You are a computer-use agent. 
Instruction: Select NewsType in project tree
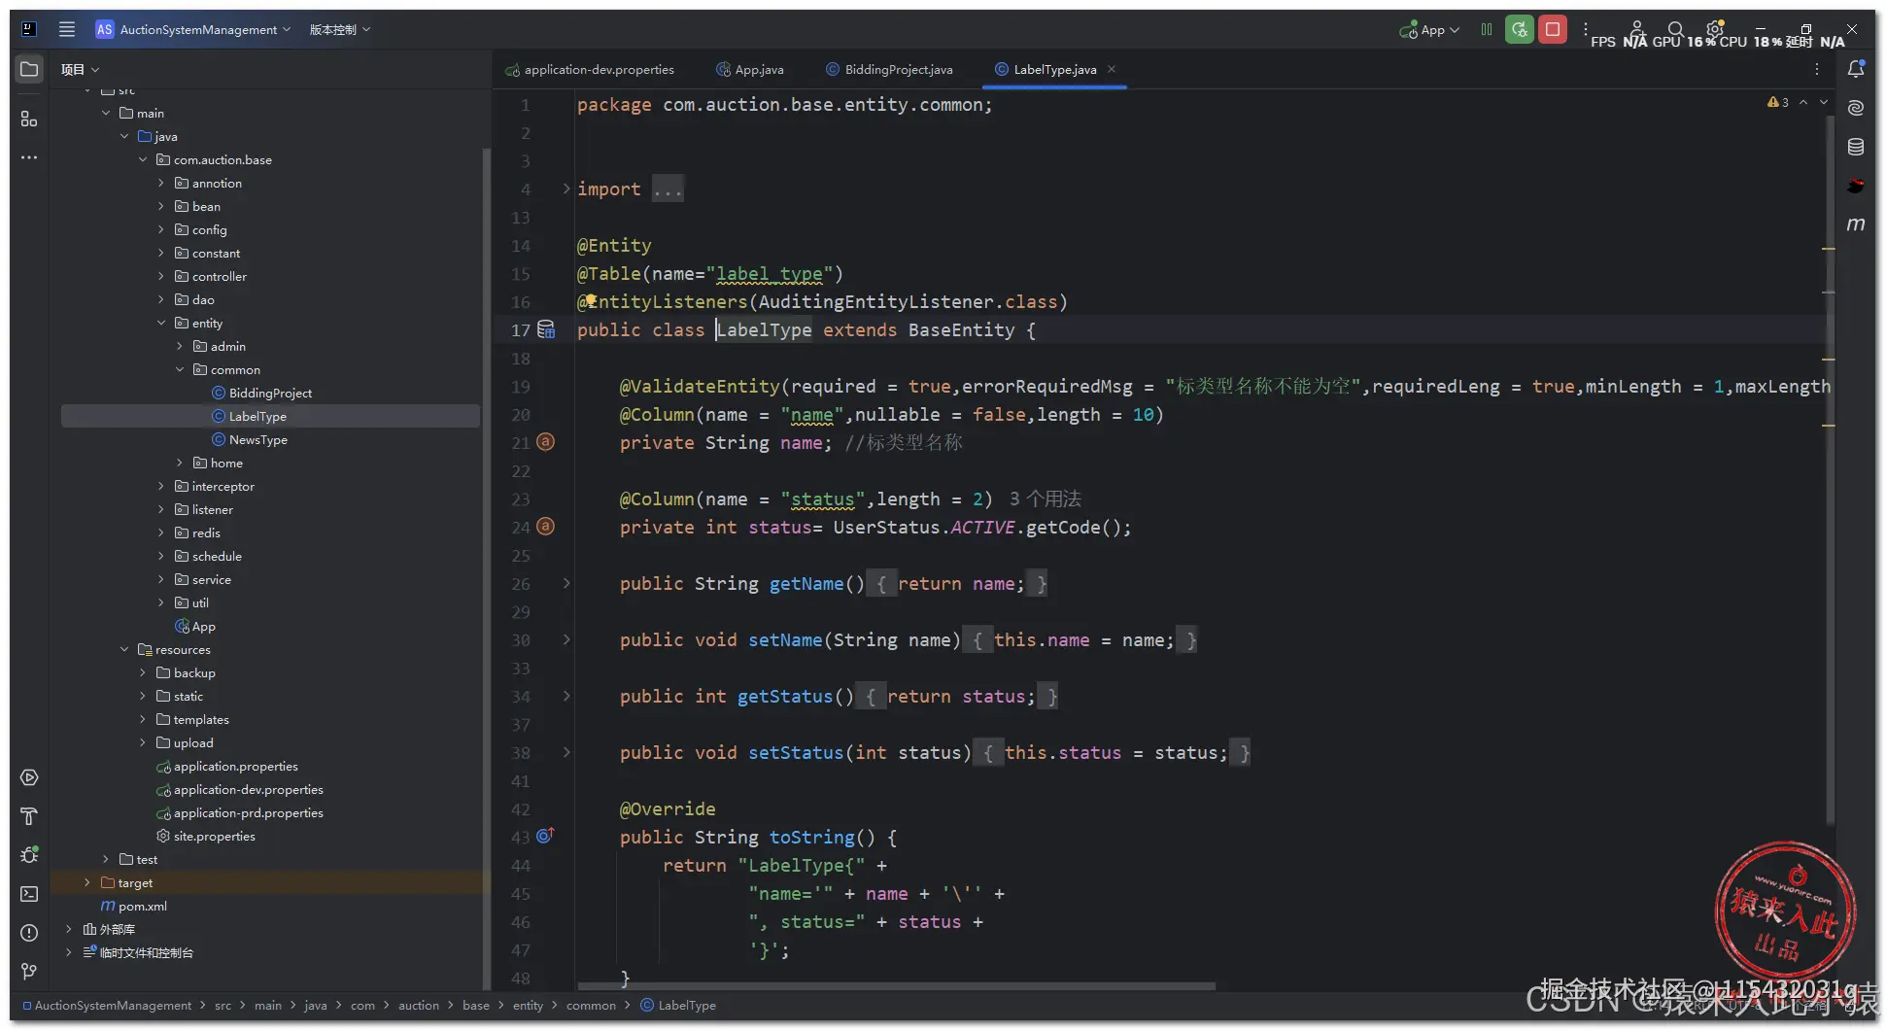257,439
